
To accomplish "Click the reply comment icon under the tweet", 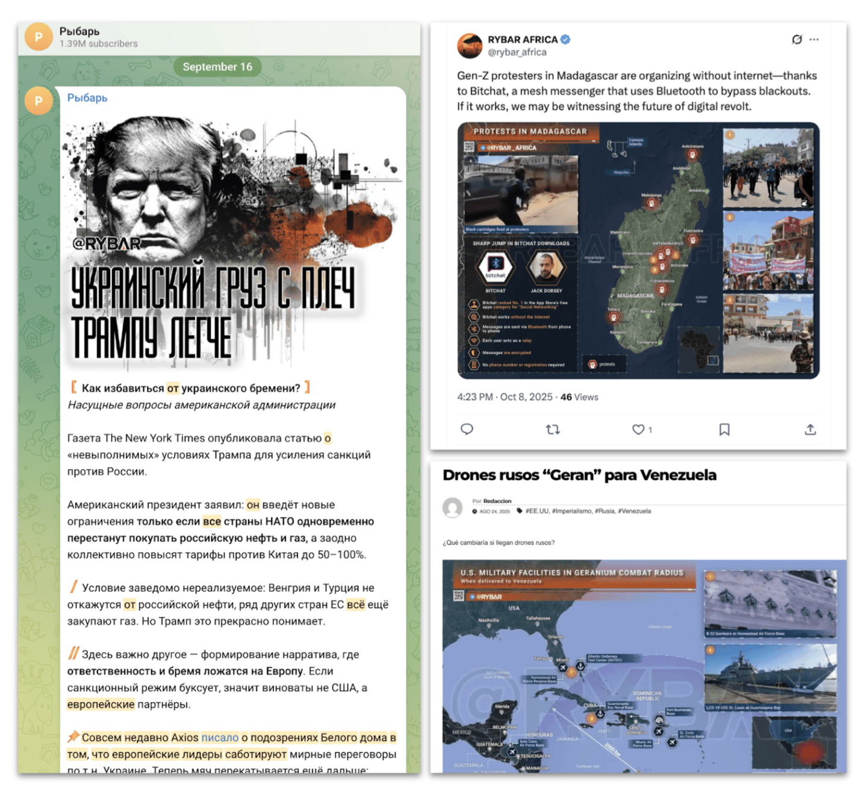I will point(467,429).
